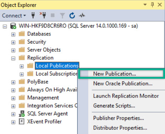Expand the XEvent Profiler node
165x134 pixels.
click(13, 122)
